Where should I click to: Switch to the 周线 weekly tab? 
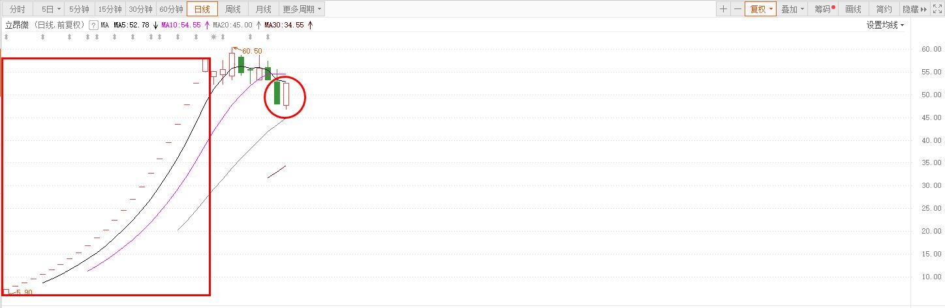(233, 9)
